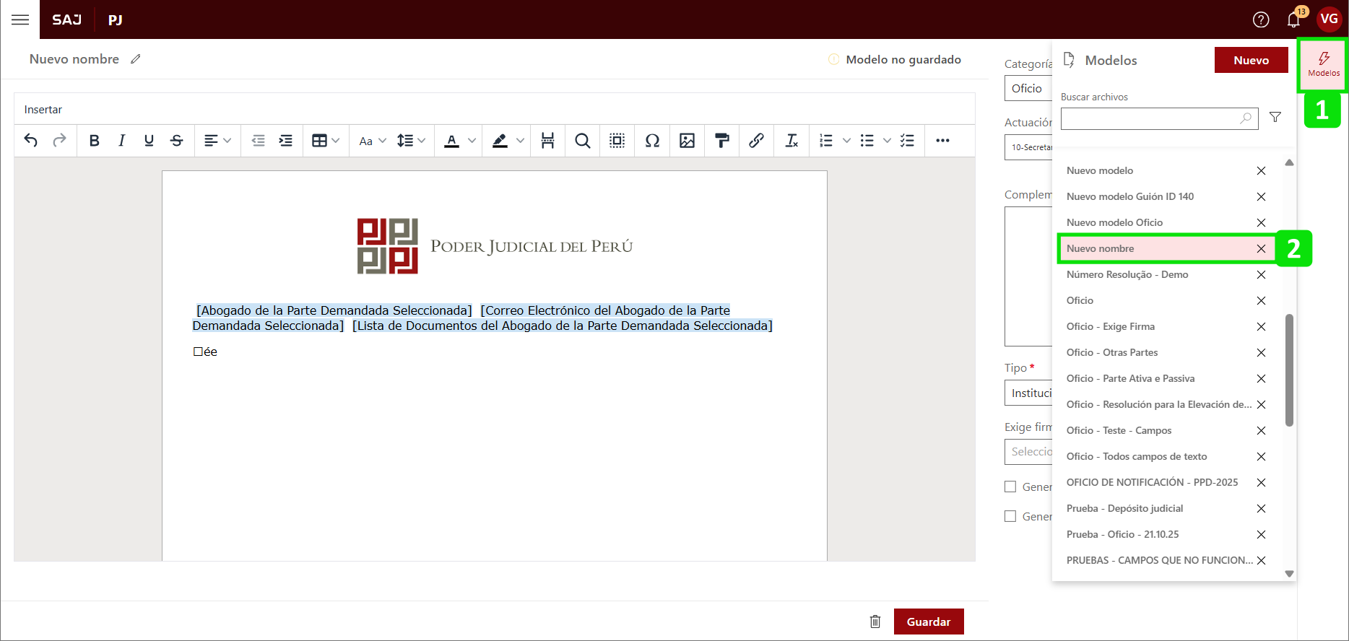
Task: Open the help question mark icon
Action: coord(1261,19)
